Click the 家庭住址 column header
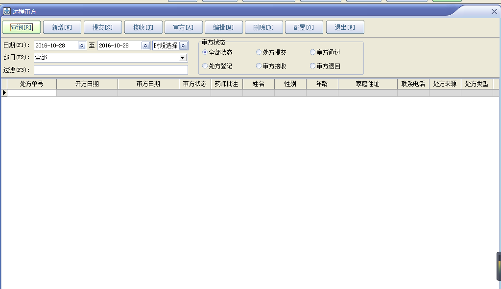The height and width of the screenshot is (289, 501). point(368,84)
